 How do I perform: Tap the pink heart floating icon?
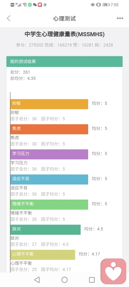coord(113,271)
